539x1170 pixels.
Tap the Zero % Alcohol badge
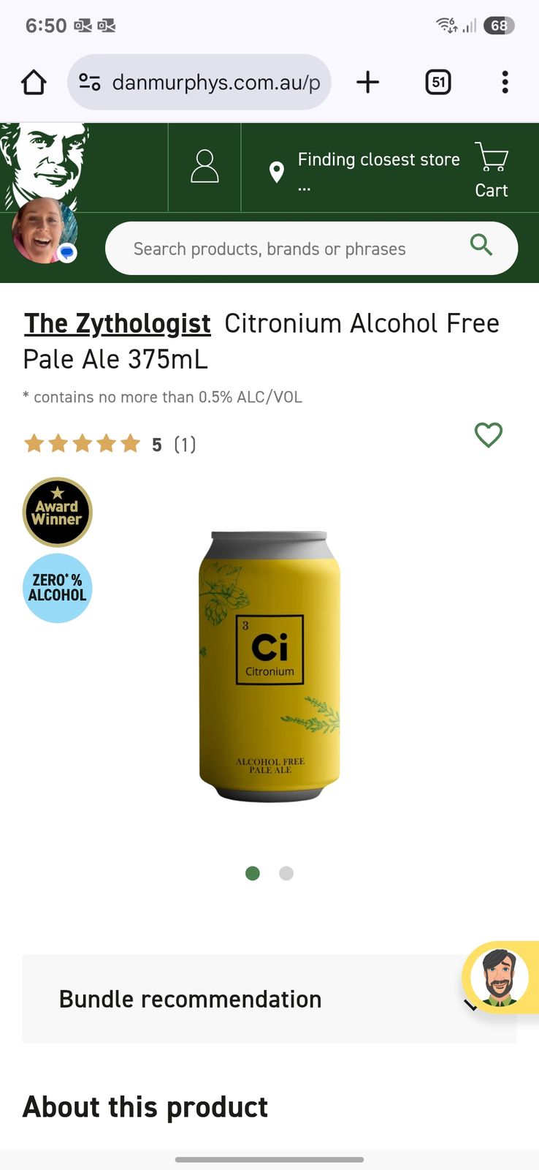(57, 588)
